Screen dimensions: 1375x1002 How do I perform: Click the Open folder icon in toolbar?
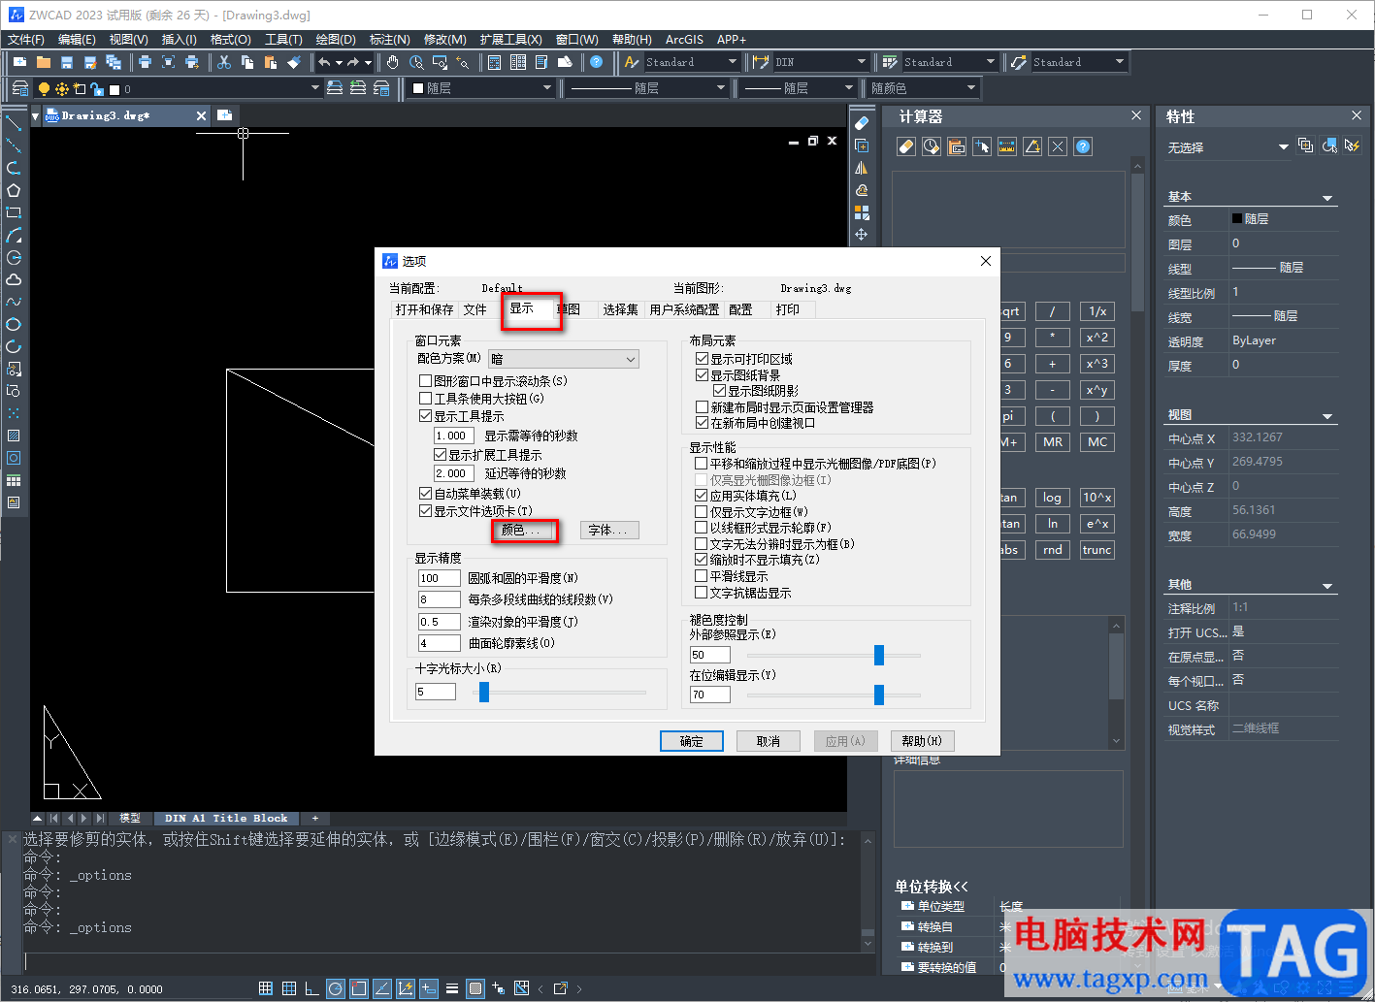[44, 62]
